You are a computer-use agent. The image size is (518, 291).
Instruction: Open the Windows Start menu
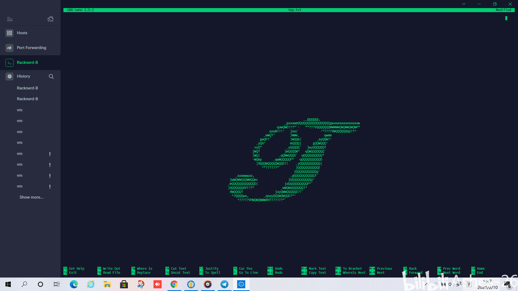8,284
